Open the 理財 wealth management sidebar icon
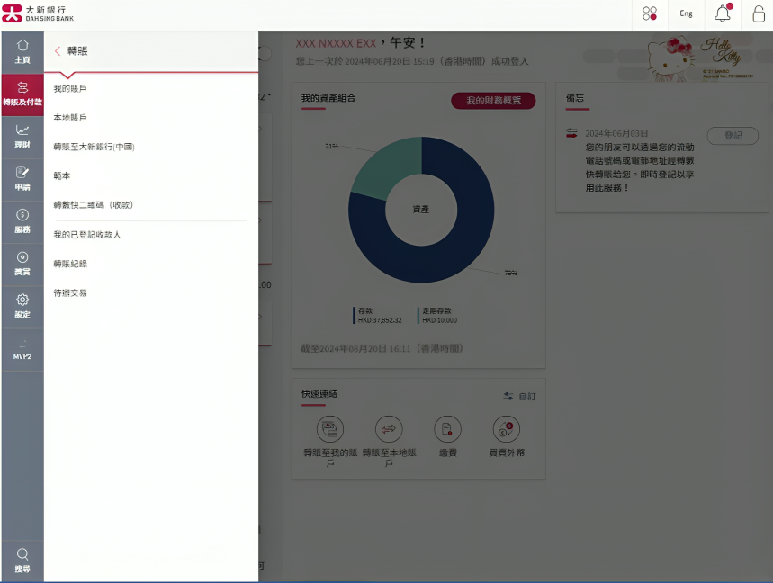The height and width of the screenshot is (583, 773). 22,137
